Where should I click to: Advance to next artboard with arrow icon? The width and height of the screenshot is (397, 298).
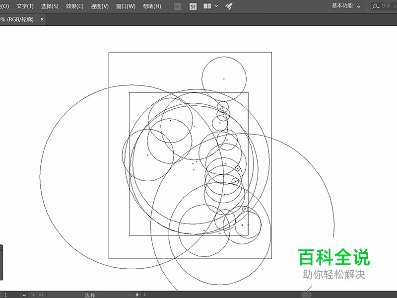point(34,294)
